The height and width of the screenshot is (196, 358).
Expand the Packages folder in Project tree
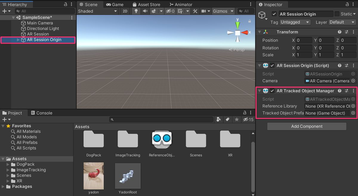(3, 186)
